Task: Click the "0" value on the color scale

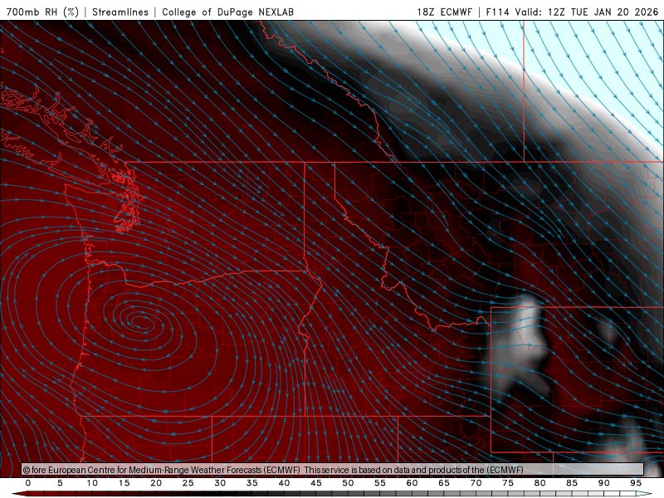Action: click(28, 483)
